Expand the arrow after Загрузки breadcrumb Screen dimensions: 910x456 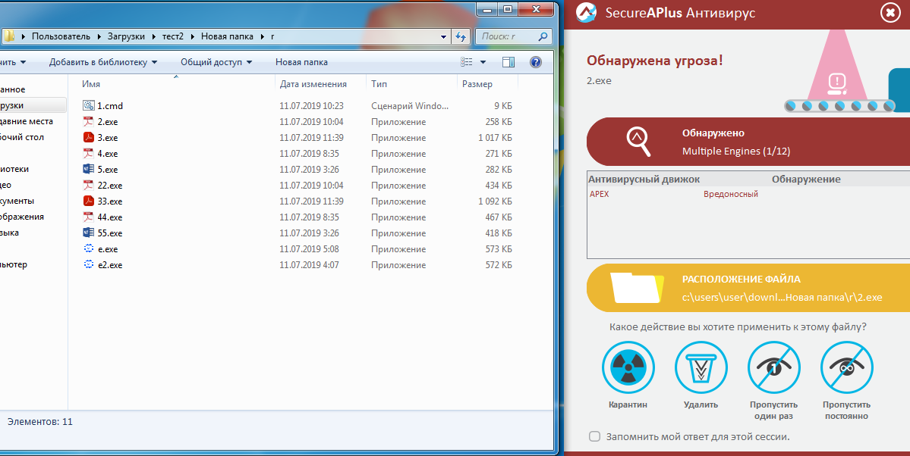154,36
